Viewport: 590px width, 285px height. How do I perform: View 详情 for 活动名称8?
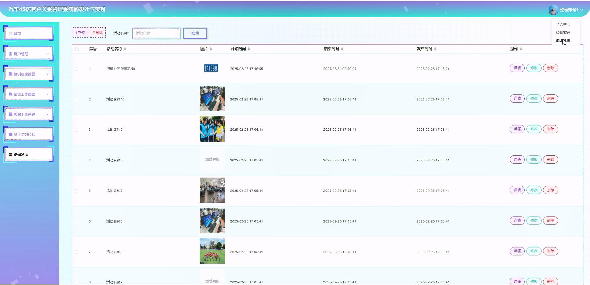517,160
